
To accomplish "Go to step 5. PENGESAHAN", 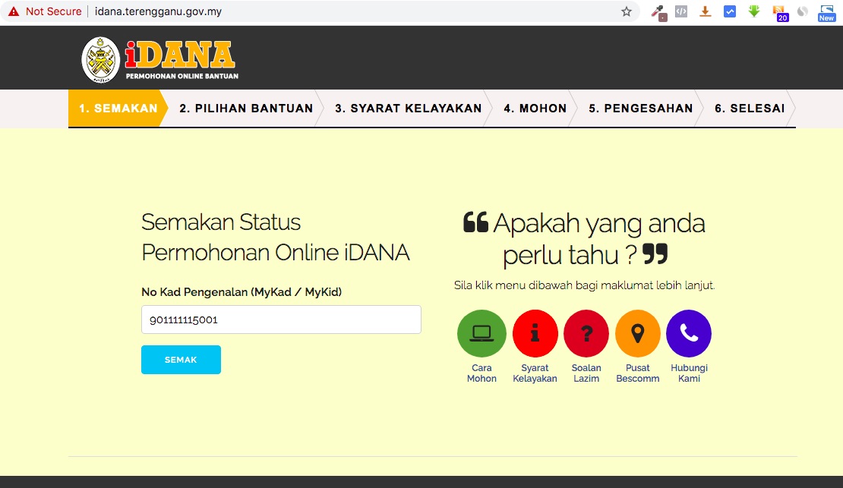I will click(x=641, y=108).
